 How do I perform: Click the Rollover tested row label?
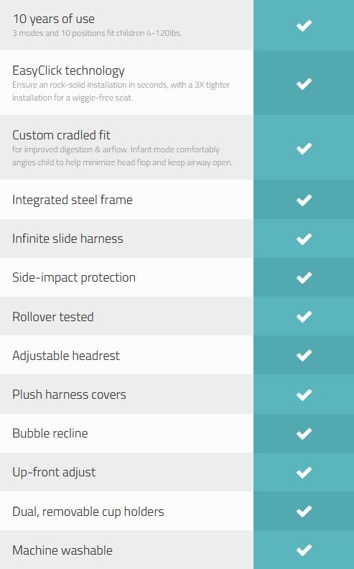click(53, 317)
